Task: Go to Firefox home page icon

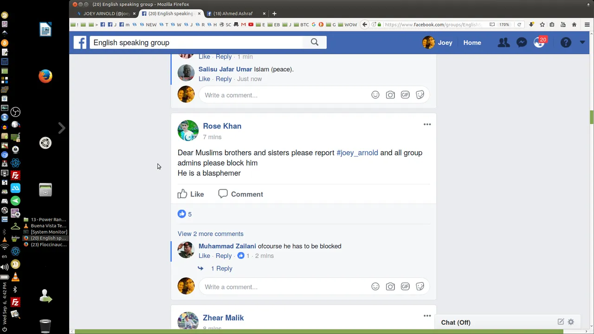Action: coord(574,25)
